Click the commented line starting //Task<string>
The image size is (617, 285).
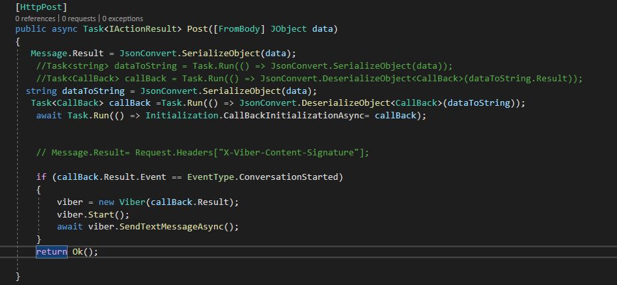(x=245, y=66)
